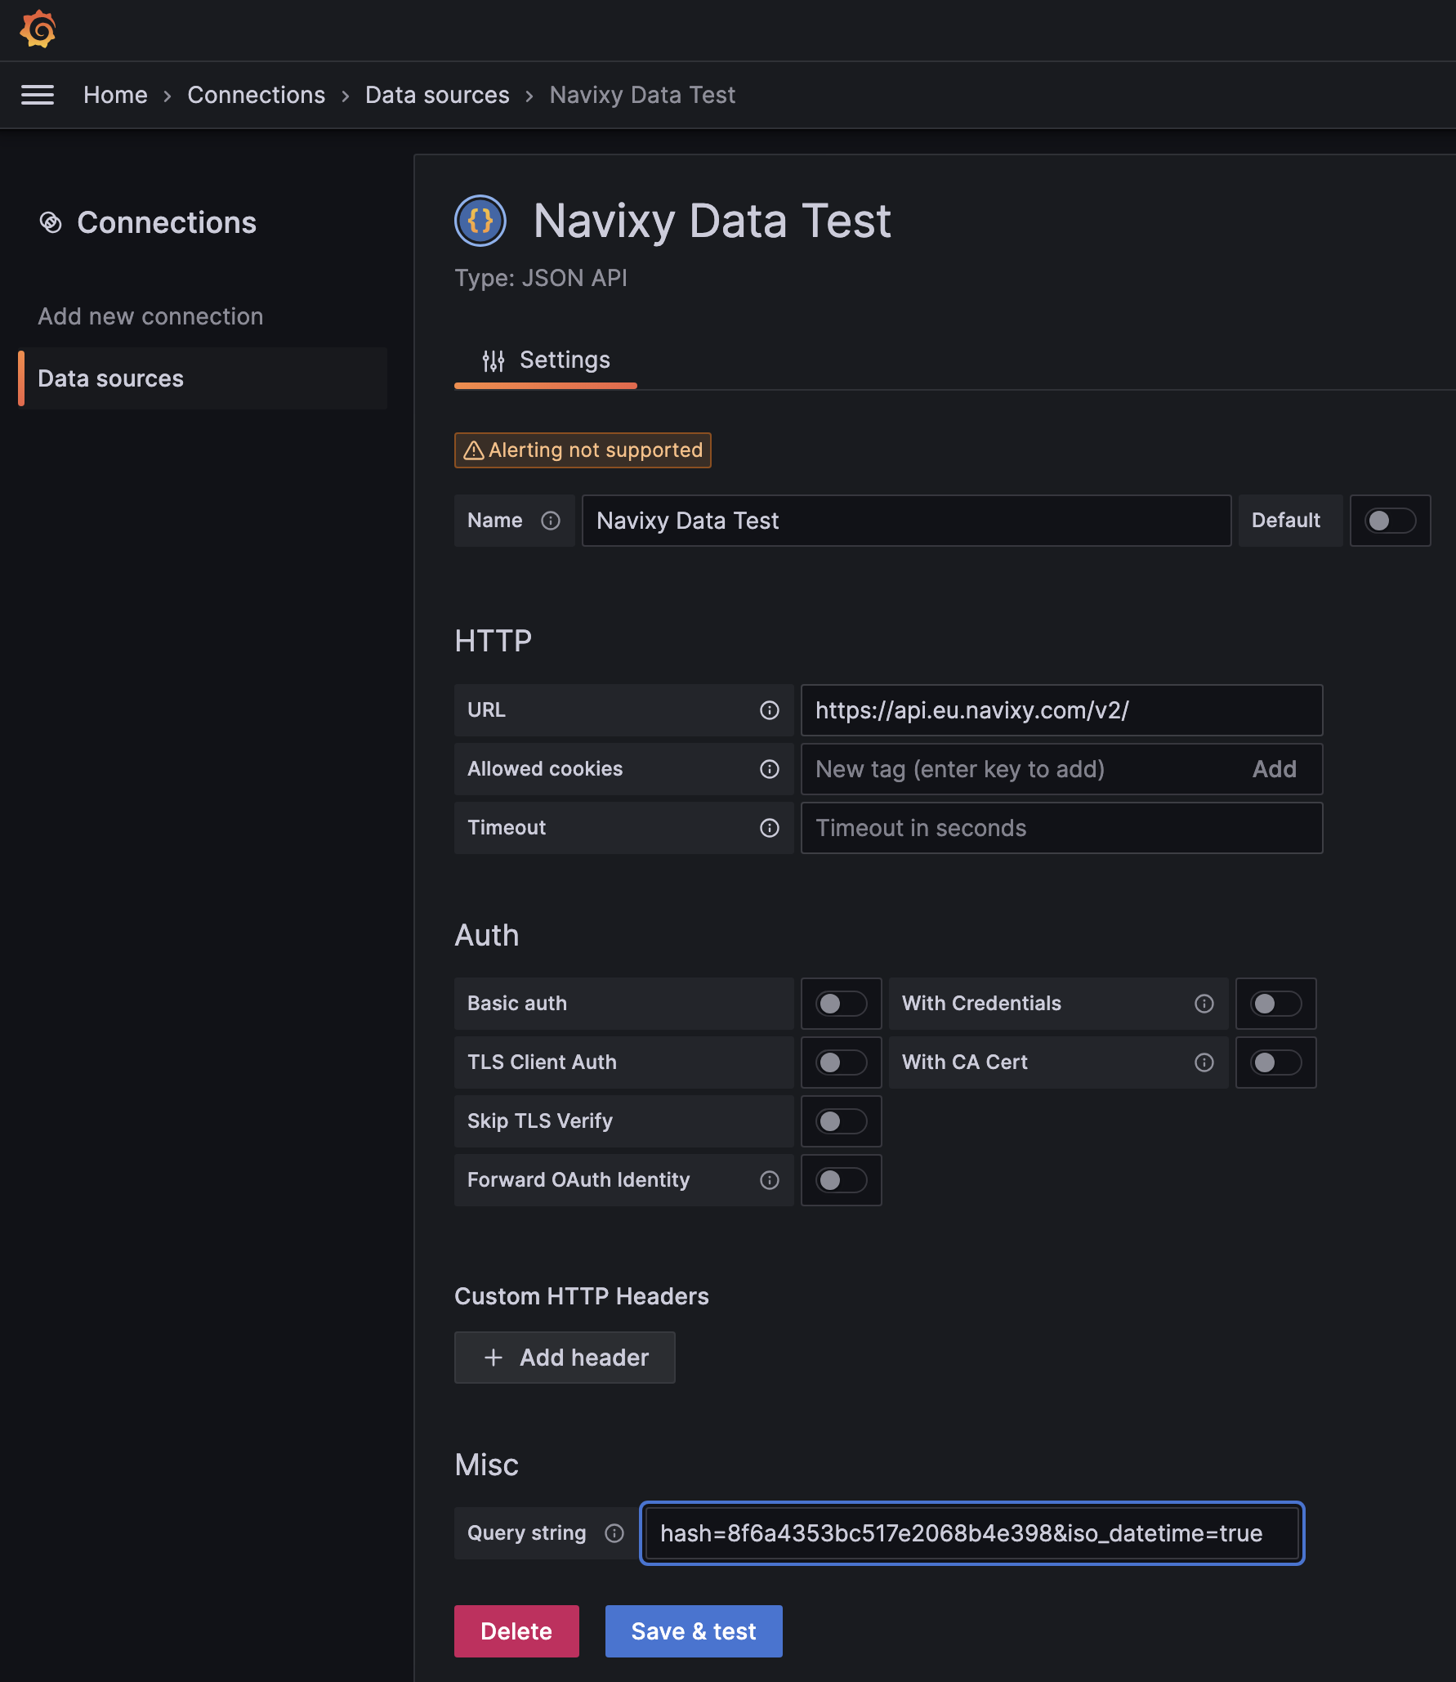Click the Name input field
This screenshot has width=1456, height=1682.
tap(906, 521)
